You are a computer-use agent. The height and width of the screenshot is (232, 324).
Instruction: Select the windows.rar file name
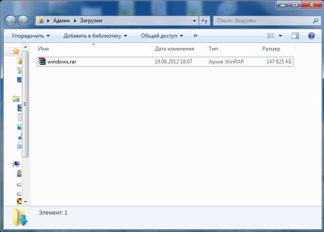62,62
